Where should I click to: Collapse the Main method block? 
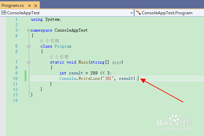point(29,62)
